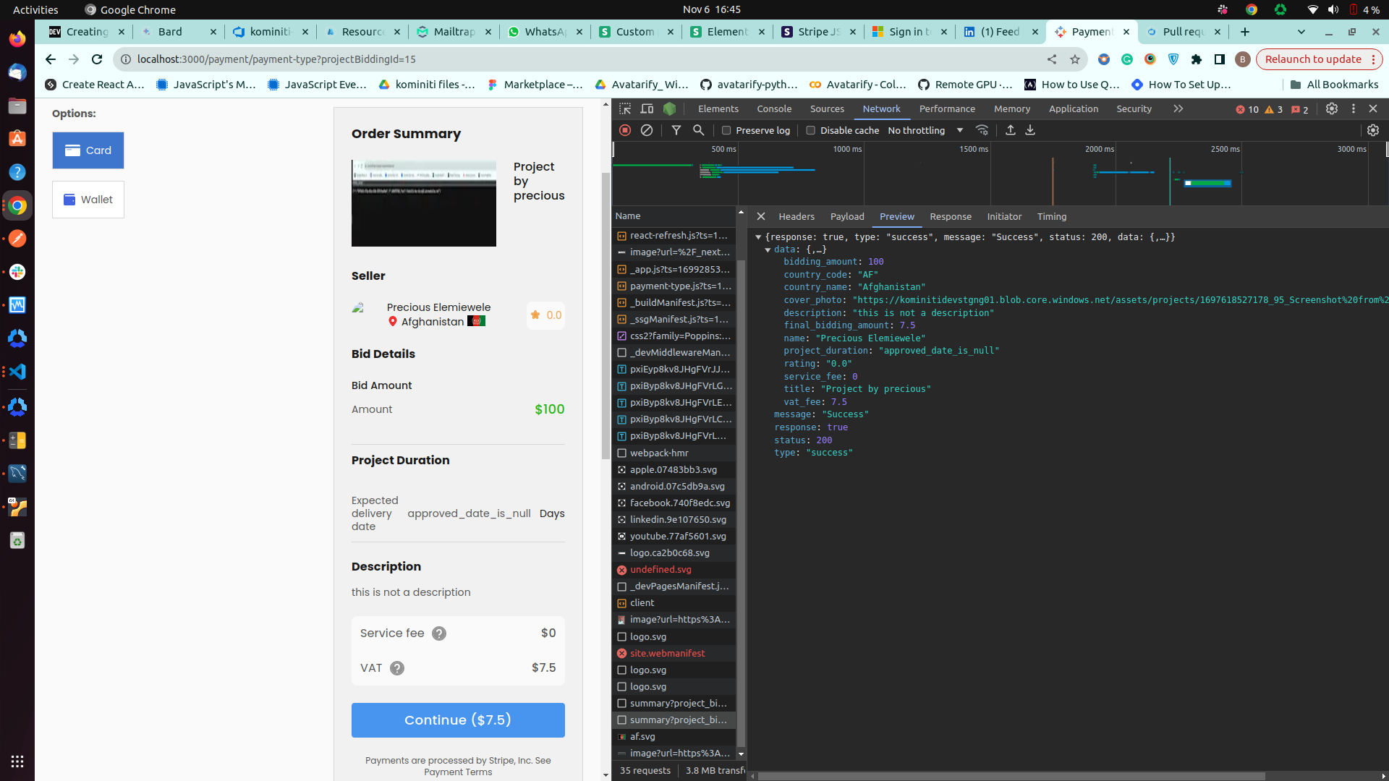Click the stop recording network log icon

click(625, 130)
